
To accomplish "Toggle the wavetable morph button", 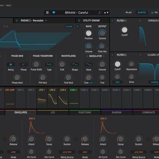I will (69, 27).
